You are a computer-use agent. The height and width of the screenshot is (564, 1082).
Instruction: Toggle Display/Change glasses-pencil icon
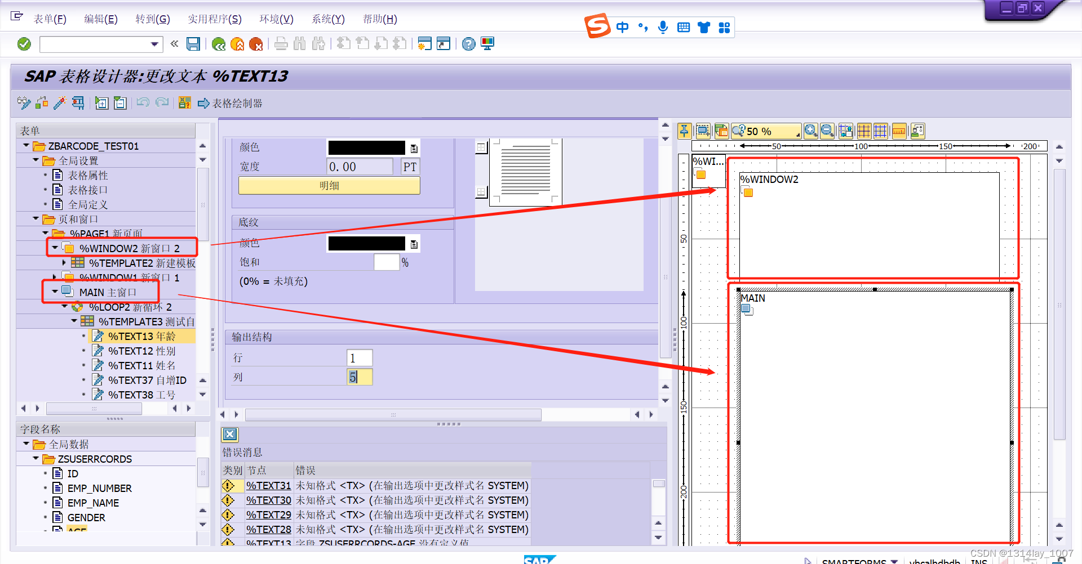pyautogui.click(x=24, y=103)
